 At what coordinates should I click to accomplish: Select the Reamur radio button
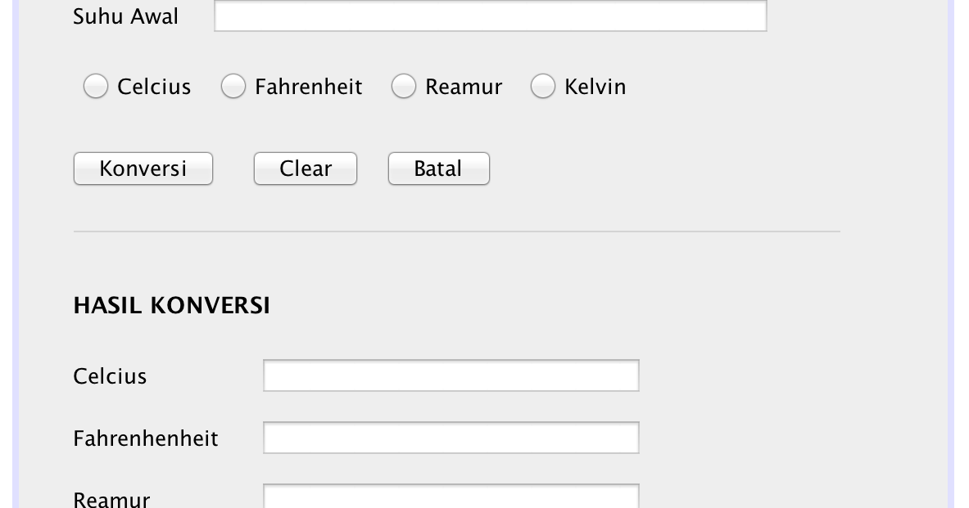coord(404,86)
